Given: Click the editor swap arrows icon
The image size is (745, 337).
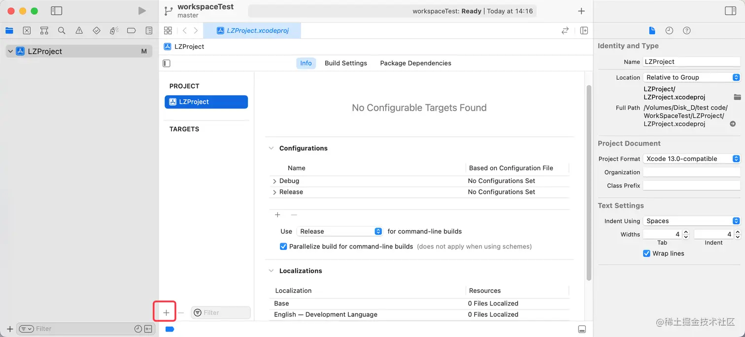Looking at the screenshot, I should coord(565,31).
